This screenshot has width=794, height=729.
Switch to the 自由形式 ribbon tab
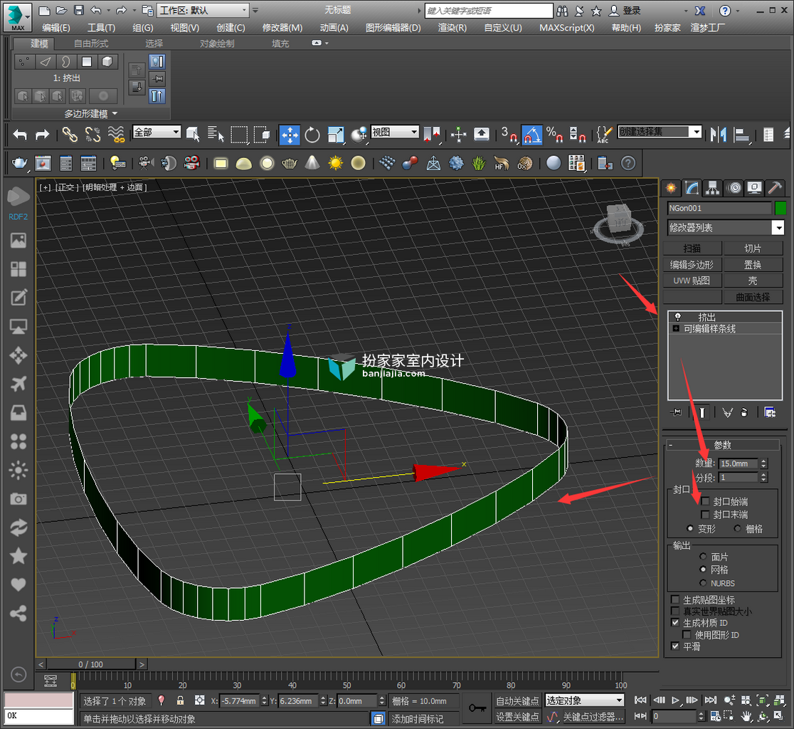coord(91,43)
